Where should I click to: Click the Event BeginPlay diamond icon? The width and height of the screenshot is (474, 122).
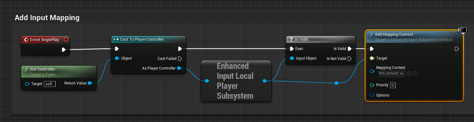pyautogui.click(x=26, y=40)
